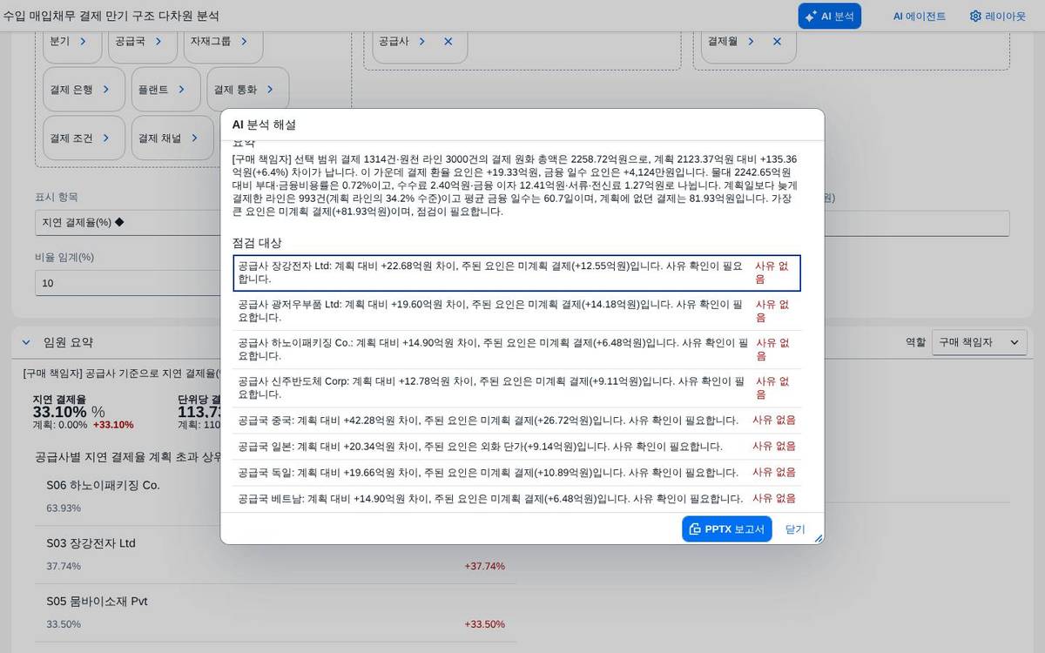
Task: Click 사유 없음 on the 중국 row
Action: [x=774, y=420]
